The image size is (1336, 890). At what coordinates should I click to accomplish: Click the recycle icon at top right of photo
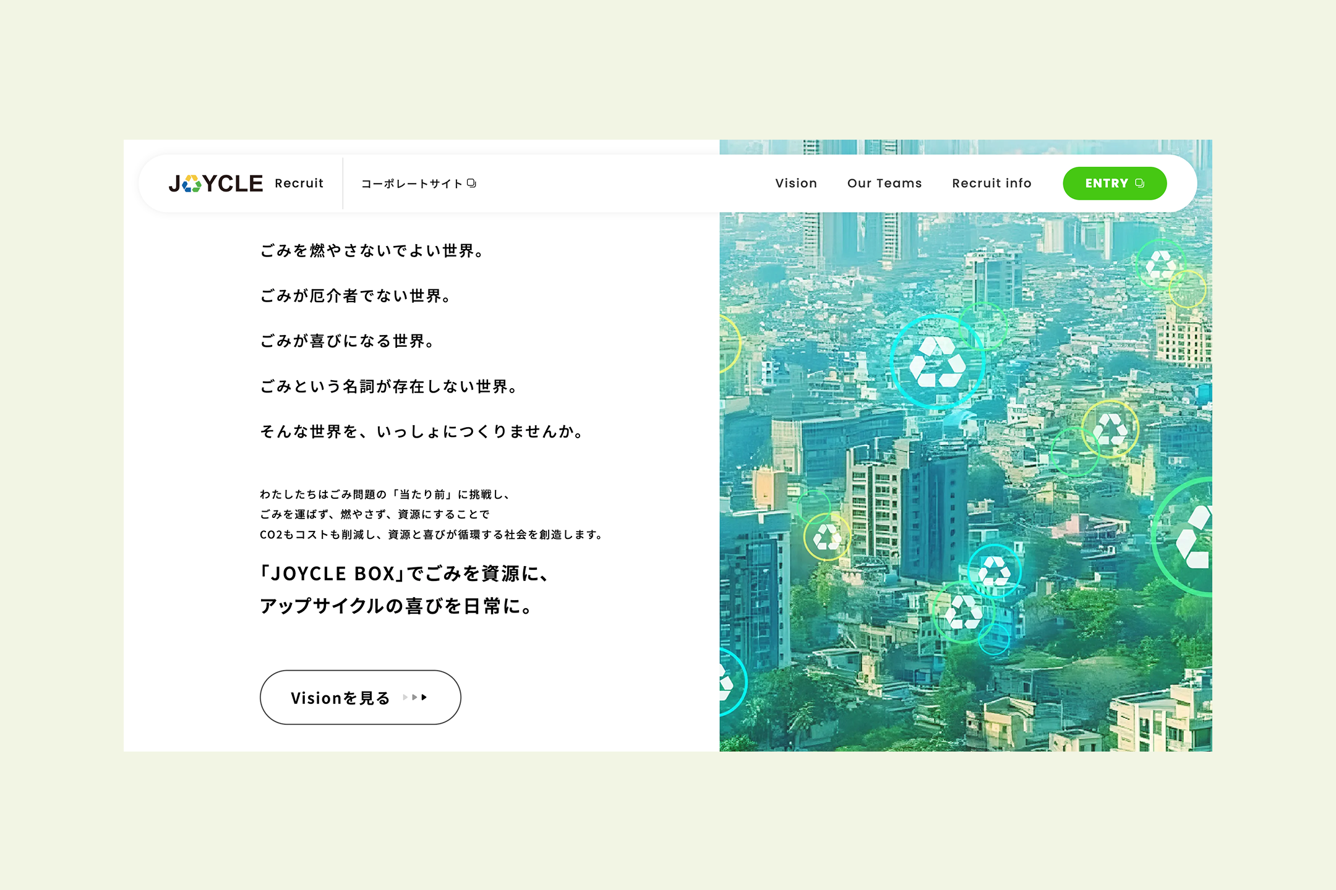pos(1161,264)
